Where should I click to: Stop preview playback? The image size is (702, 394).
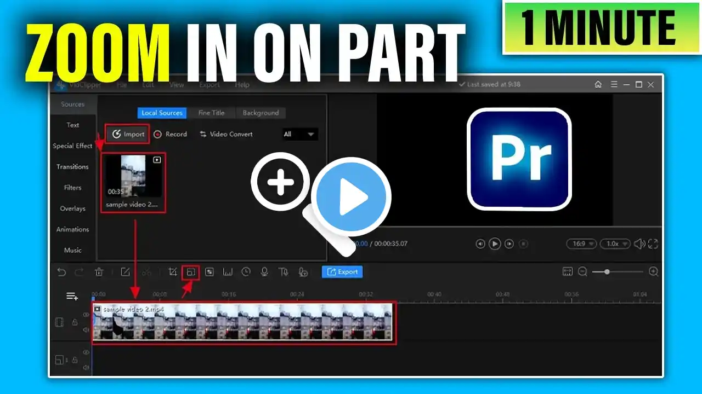(523, 244)
